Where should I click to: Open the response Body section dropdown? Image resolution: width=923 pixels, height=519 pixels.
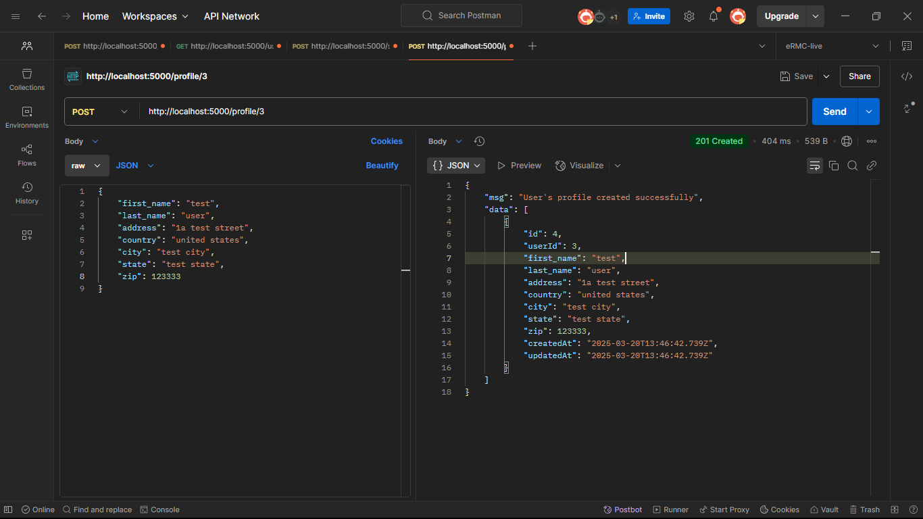(x=445, y=141)
